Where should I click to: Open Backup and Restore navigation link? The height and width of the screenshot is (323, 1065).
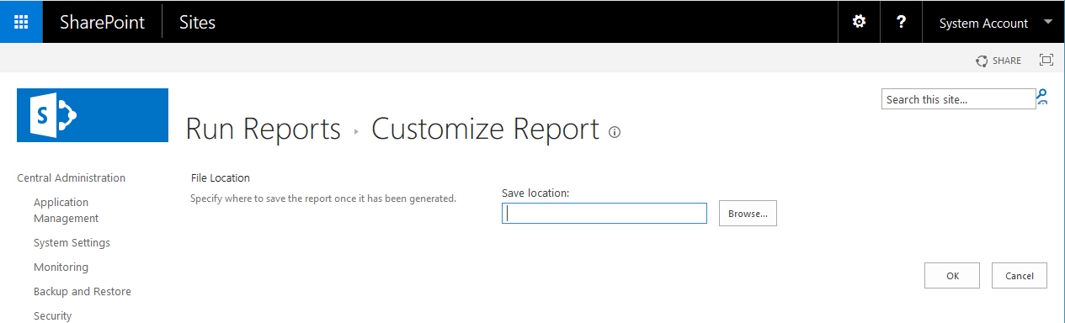point(83,291)
